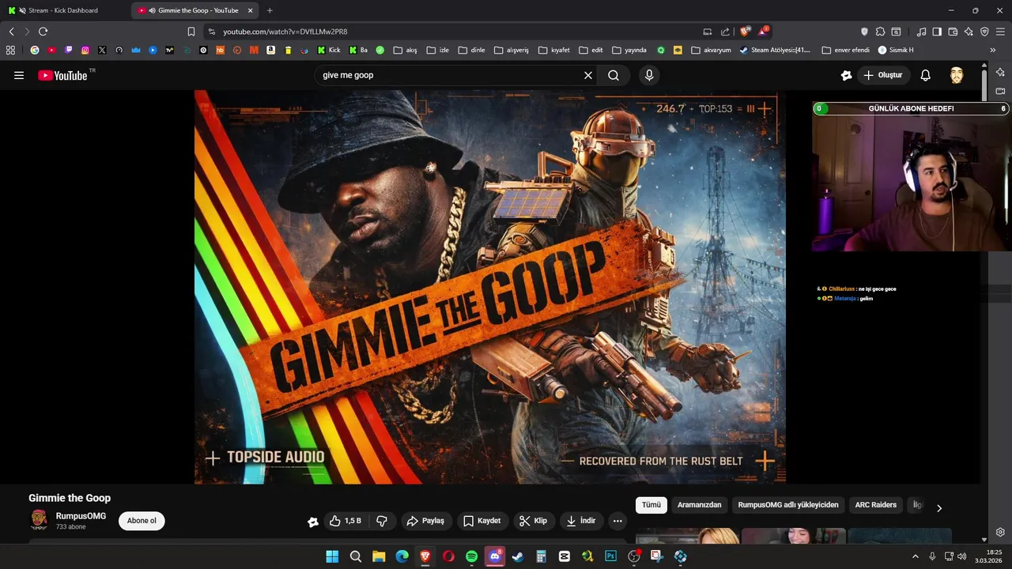Expand the izle bookmarks folder
The image size is (1012, 569).
(438, 50)
